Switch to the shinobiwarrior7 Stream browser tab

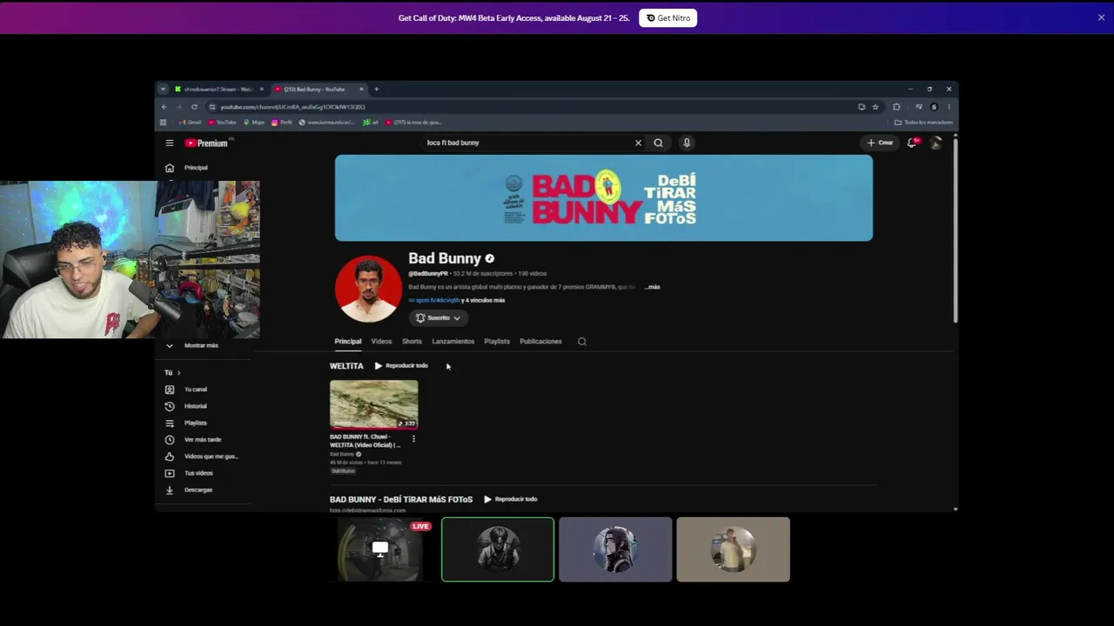[x=218, y=89]
